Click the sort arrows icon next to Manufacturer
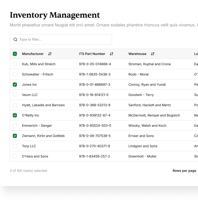198x203 pixels. pos(50,54)
